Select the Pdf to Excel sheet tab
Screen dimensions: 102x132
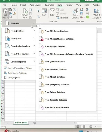click(21, 123)
